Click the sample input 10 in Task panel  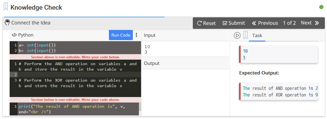tap(245, 51)
